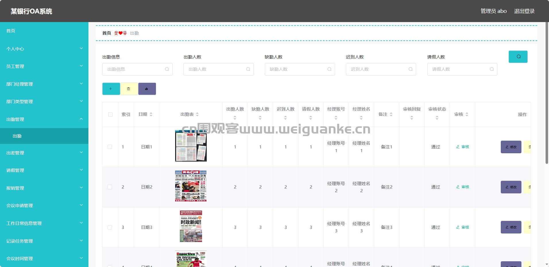Click 审核 link in row 日期1

[463, 147]
